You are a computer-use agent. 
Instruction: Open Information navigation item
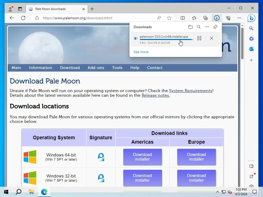[x=40, y=68]
